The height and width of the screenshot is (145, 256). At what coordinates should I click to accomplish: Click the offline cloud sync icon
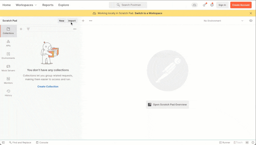194,5
